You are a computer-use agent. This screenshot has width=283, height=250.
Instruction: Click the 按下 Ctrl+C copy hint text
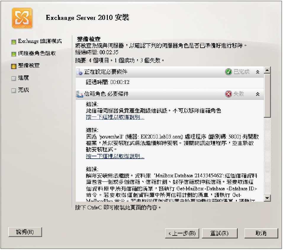(x=118, y=208)
